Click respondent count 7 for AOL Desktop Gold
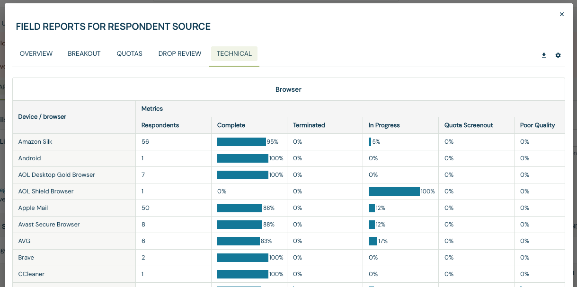Screen dimensions: 577x287 pyautogui.click(x=143, y=175)
